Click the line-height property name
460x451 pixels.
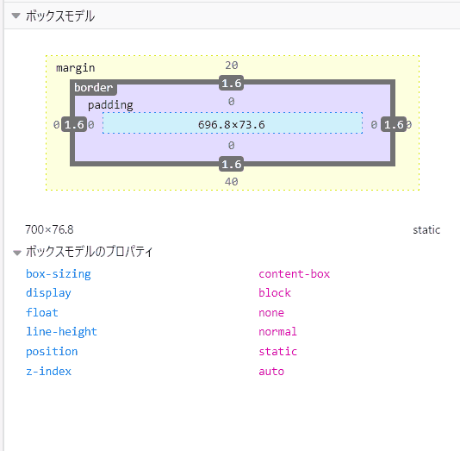coord(61,332)
